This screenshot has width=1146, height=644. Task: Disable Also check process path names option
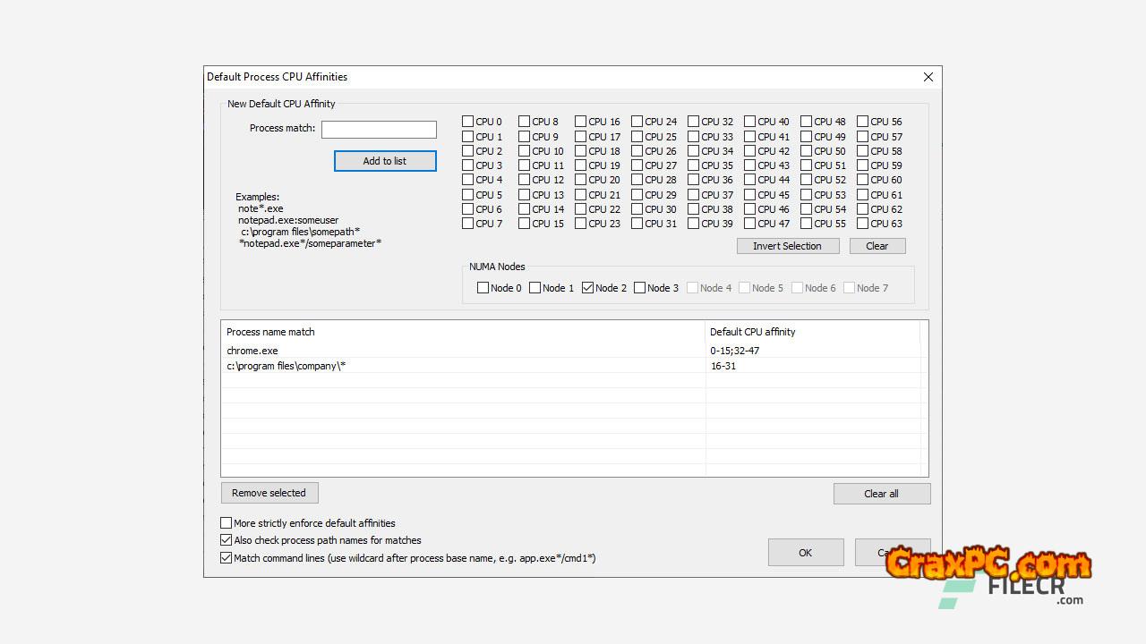(227, 540)
